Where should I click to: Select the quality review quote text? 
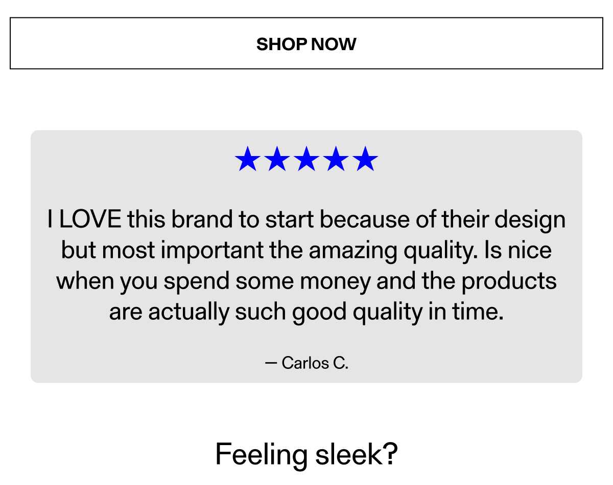point(306,265)
